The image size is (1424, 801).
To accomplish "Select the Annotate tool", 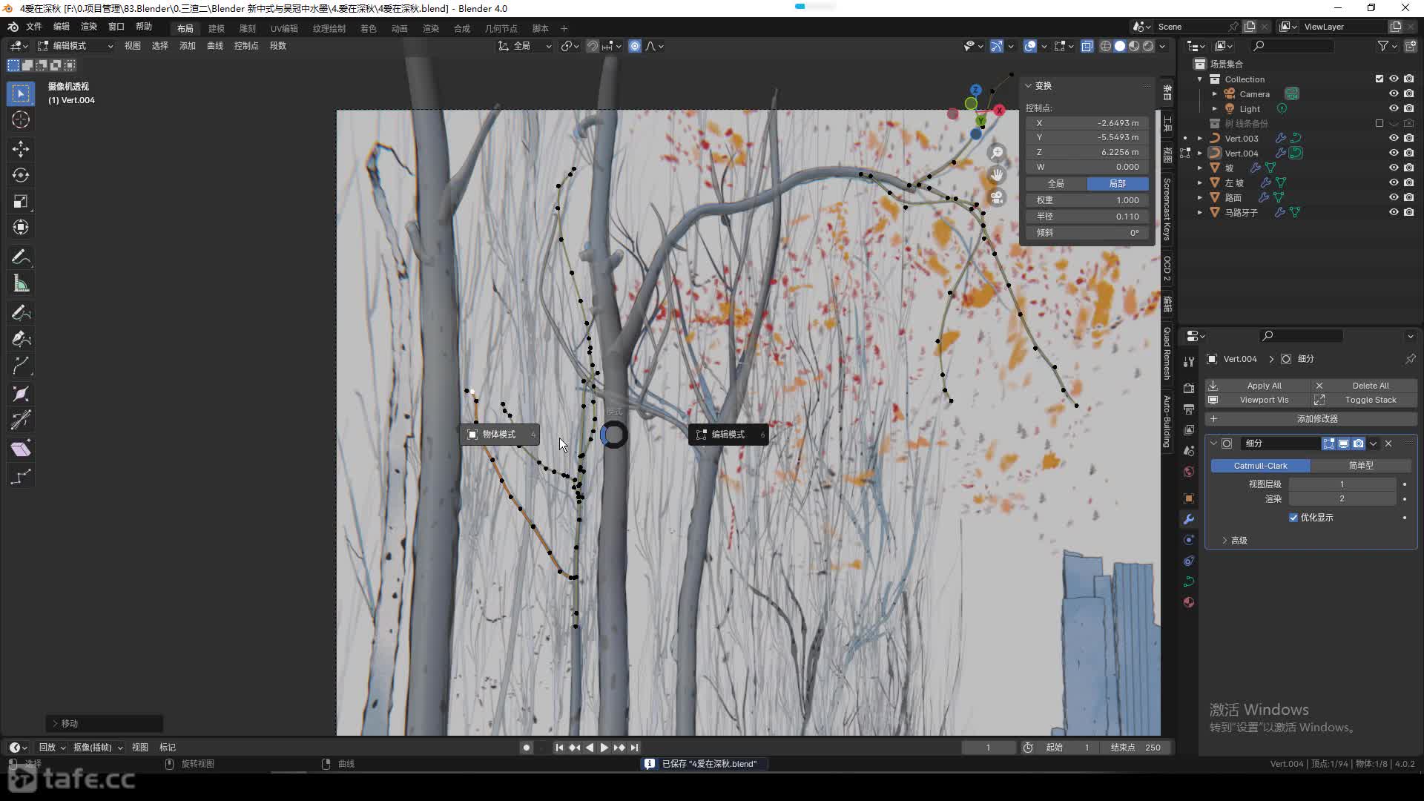I will coord(21,257).
